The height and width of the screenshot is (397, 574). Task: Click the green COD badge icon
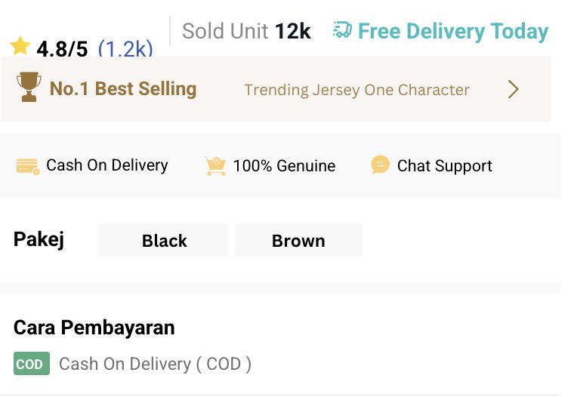pos(31,364)
